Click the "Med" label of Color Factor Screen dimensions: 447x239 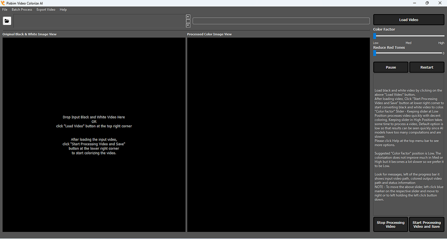pyautogui.click(x=409, y=43)
